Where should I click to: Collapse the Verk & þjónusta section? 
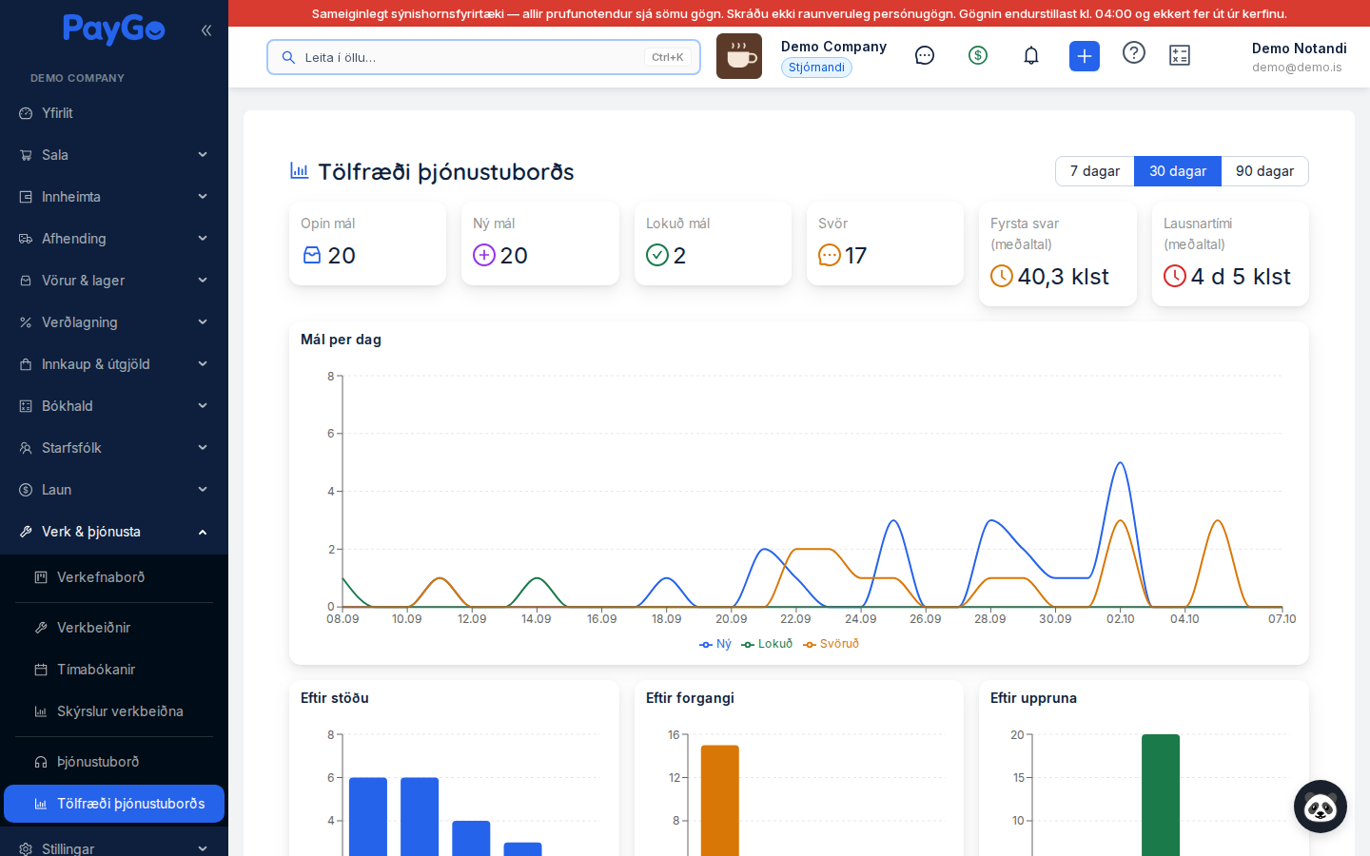pyautogui.click(x=114, y=532)
